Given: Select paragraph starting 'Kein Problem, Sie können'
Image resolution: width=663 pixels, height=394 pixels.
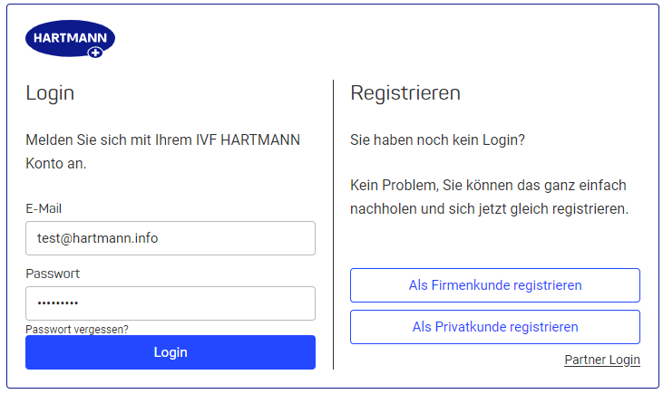Looking at the screenshot, I should pos(489,197).
